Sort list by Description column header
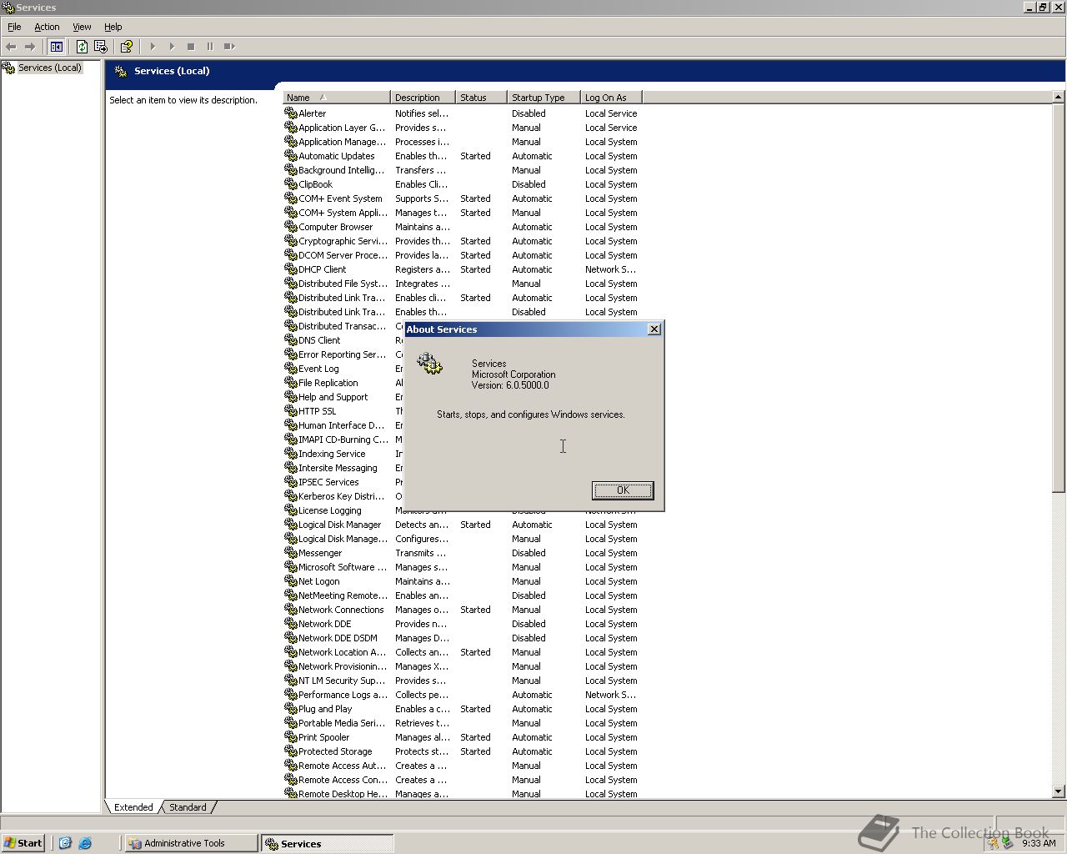 (x=423, y=98)
